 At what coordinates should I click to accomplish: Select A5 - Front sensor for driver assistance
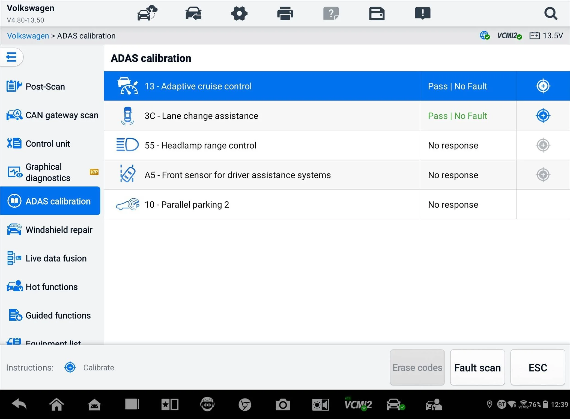pos(337,175)
